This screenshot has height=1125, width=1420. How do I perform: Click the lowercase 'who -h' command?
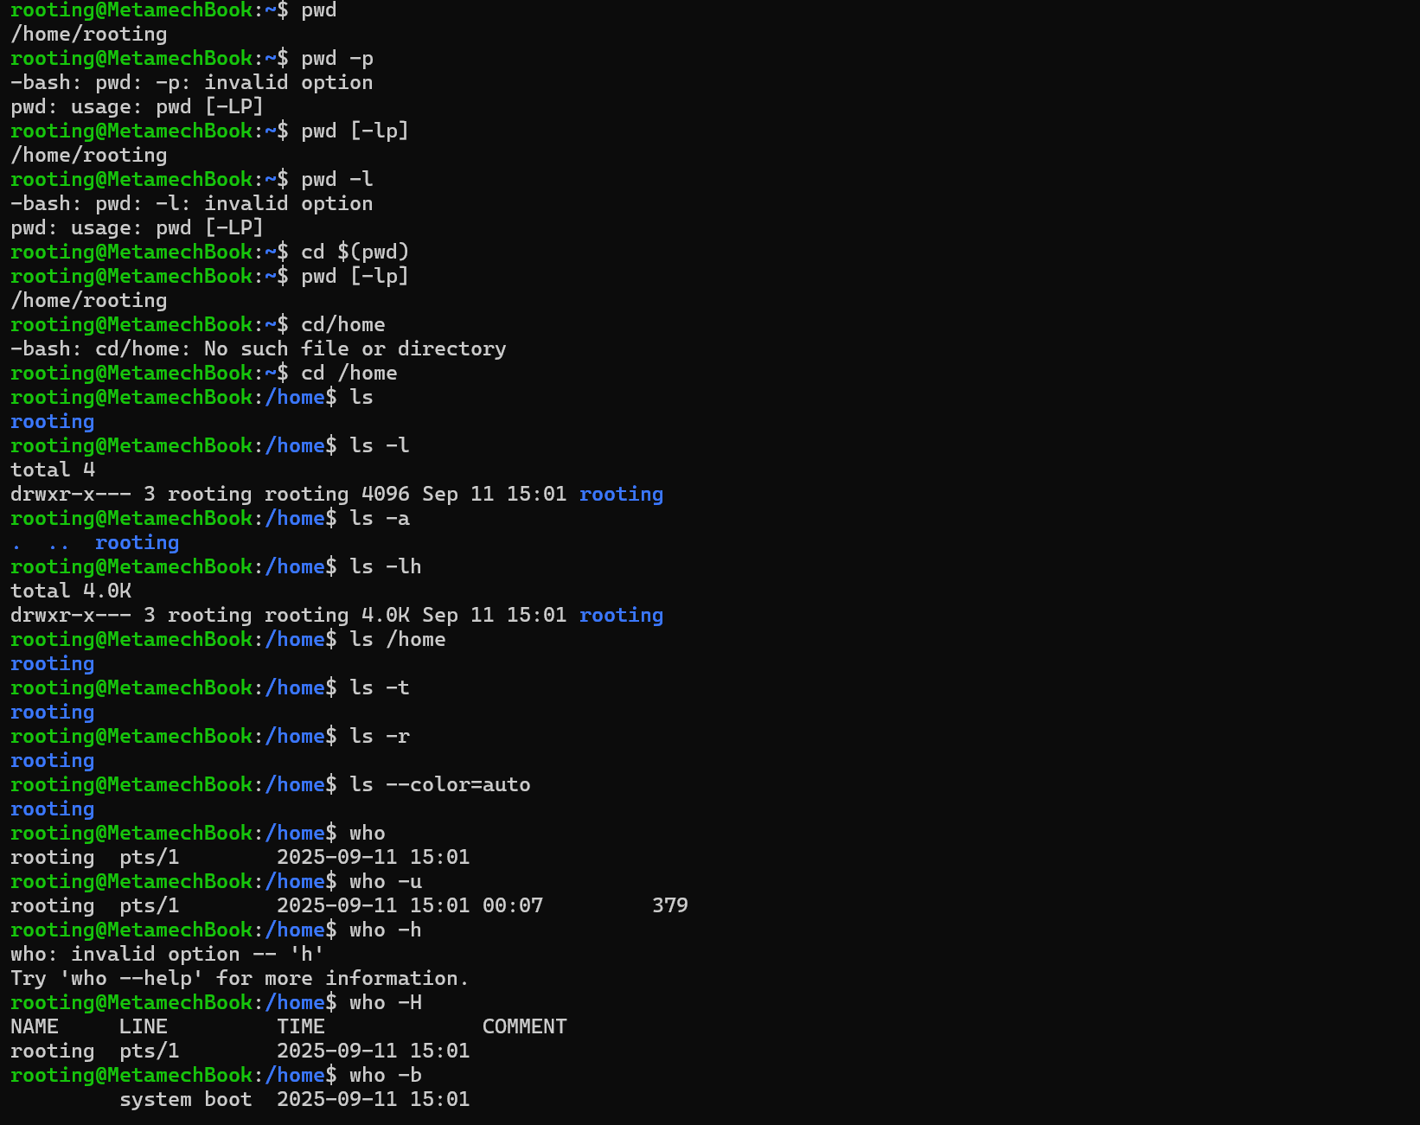click(x=386, y=930)
